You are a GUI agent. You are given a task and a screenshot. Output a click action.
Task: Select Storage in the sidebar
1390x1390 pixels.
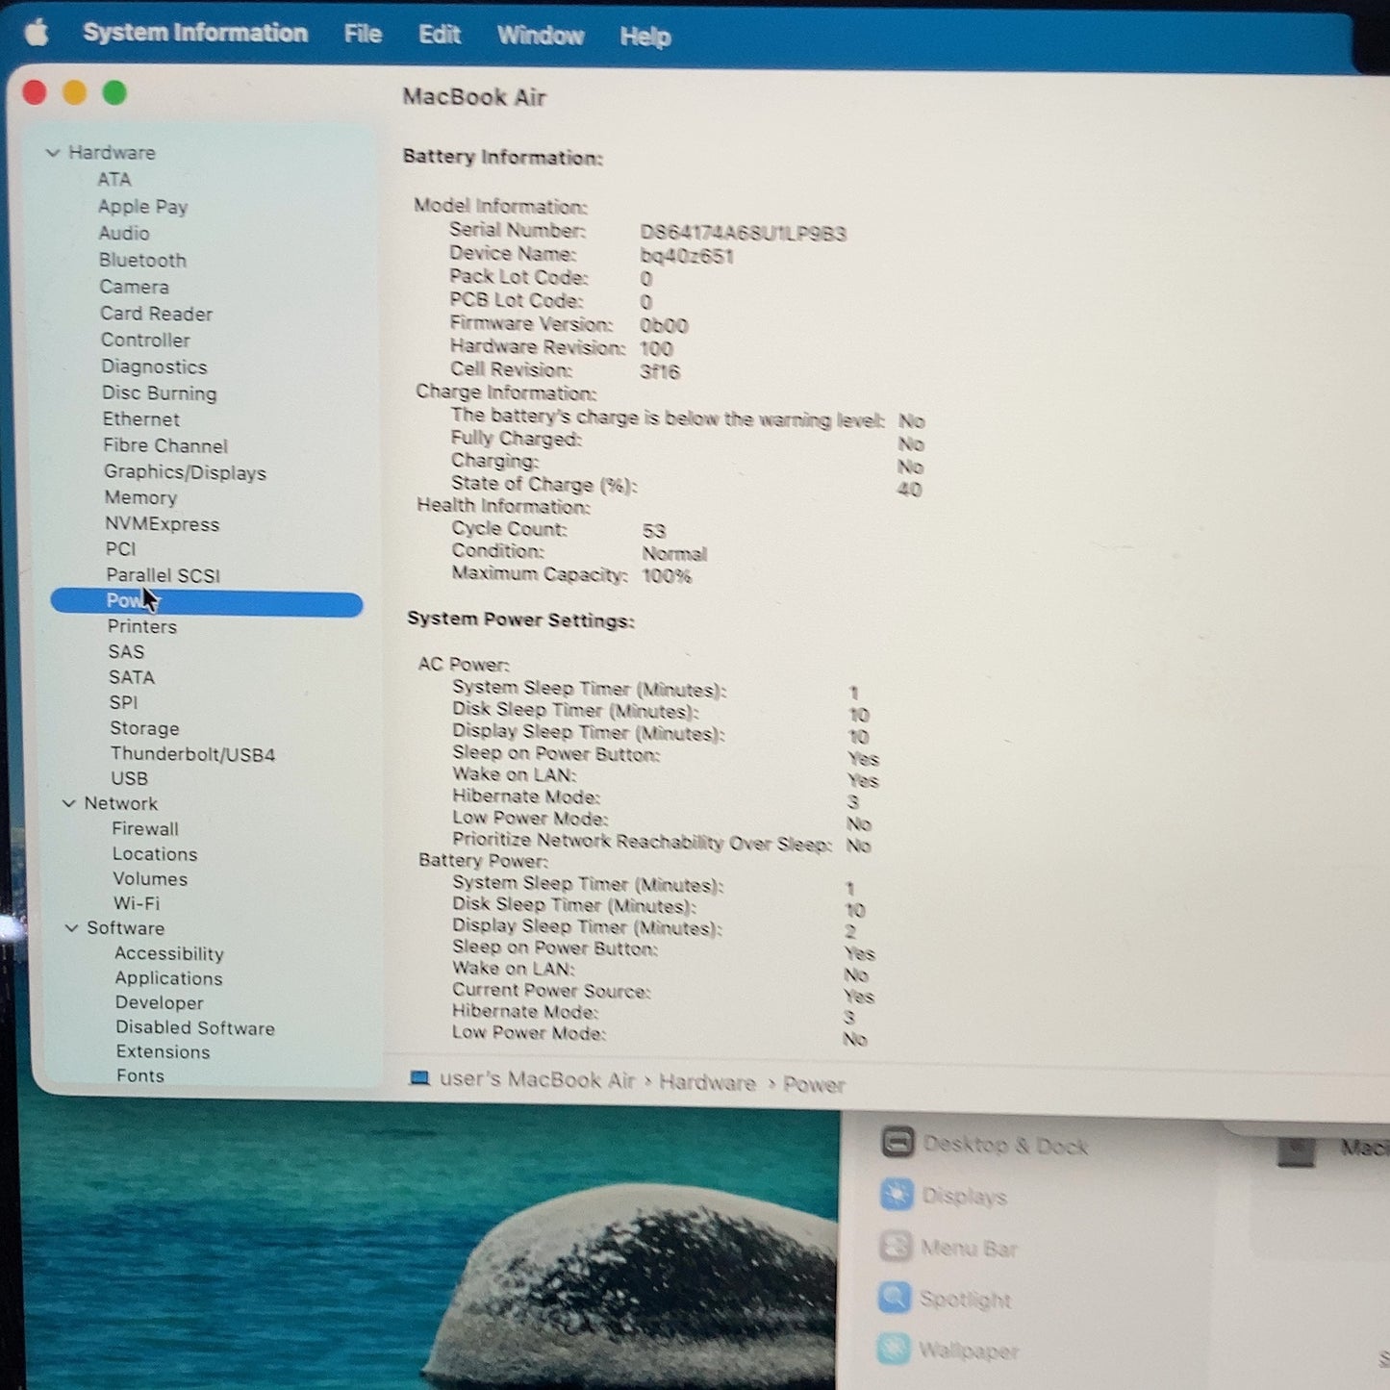pyautogui.click(x=144, y=728)
